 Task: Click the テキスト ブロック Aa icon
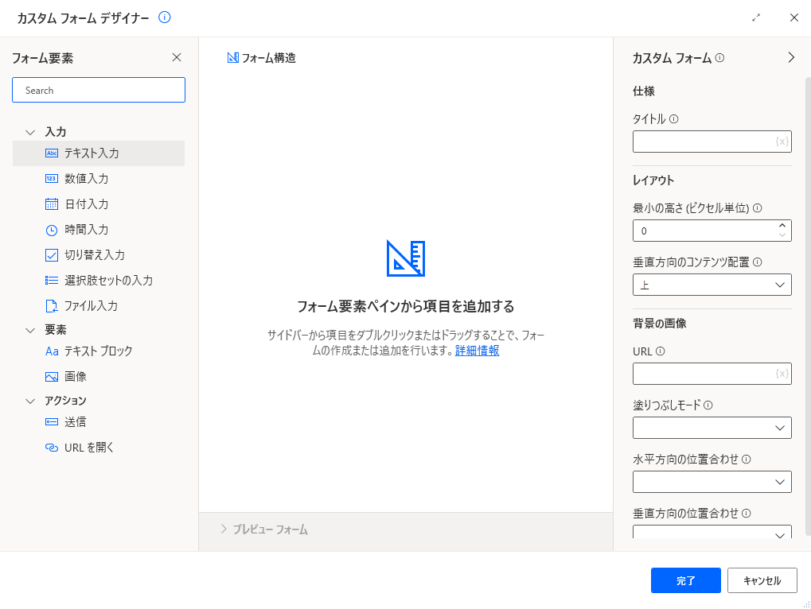point(52,351)
